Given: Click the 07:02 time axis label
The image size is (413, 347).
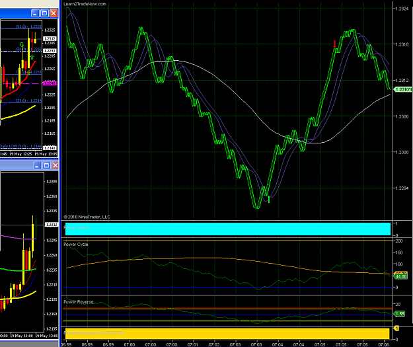Looking at the screenshot, I should click(214, 344).
